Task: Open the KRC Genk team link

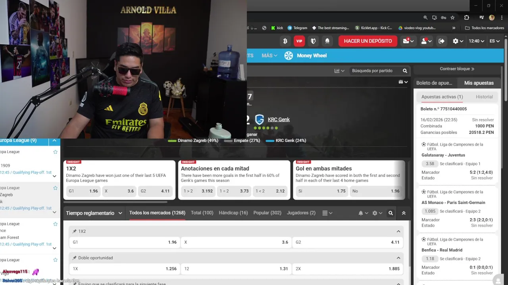Action: coord(279,120)
